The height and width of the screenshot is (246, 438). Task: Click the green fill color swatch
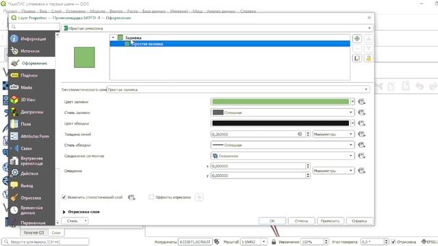pos(281,102)
